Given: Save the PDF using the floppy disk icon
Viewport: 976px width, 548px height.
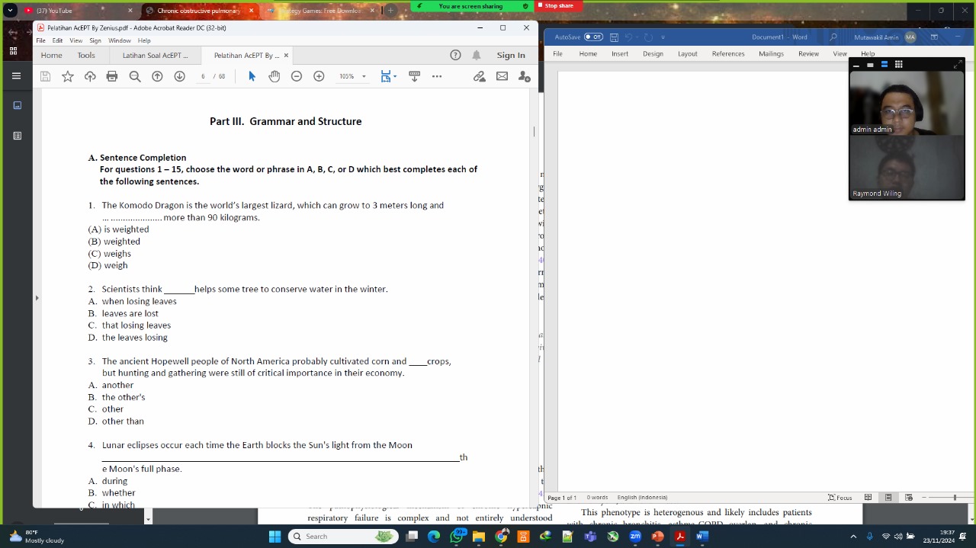Looking at the screenshot, I should [45, 76].
